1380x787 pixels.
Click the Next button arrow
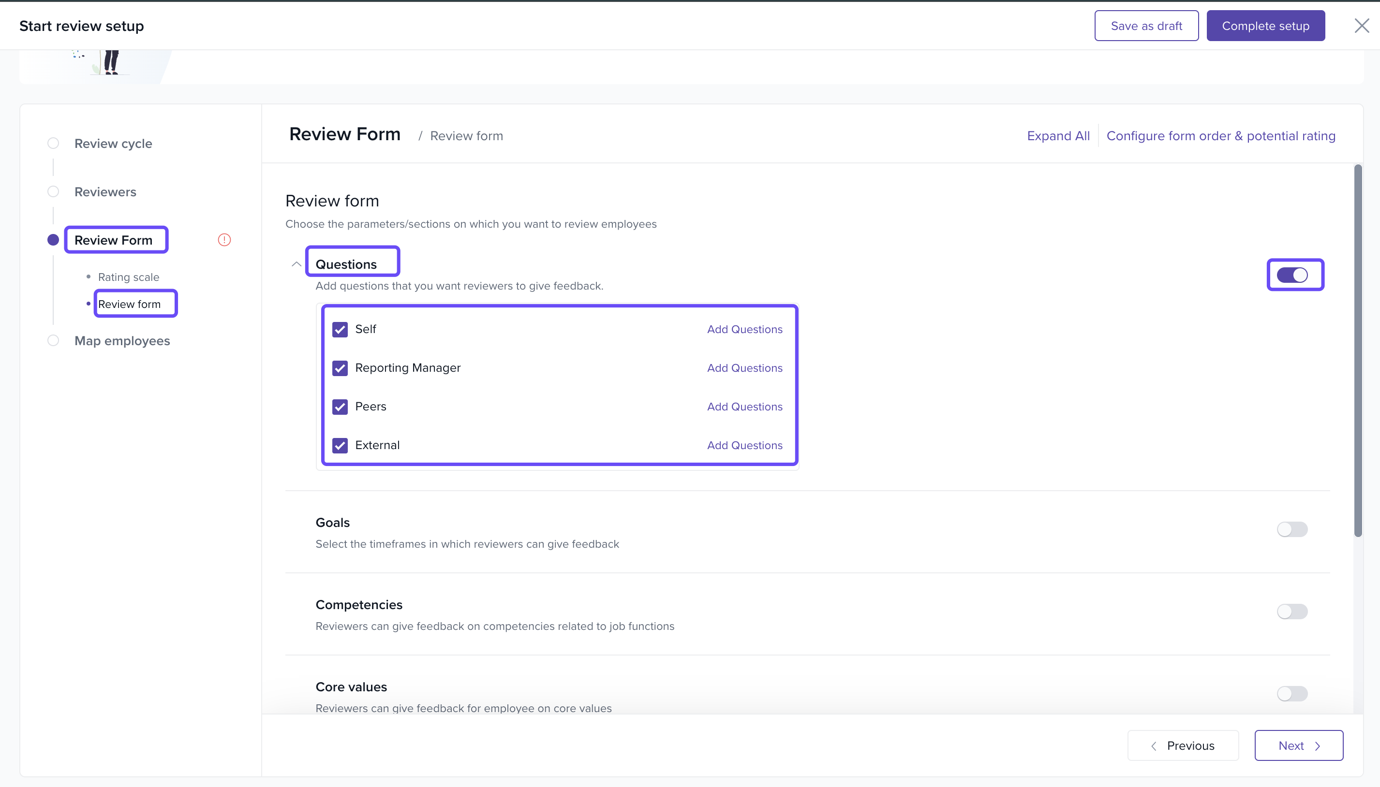tap(1317, 746)
